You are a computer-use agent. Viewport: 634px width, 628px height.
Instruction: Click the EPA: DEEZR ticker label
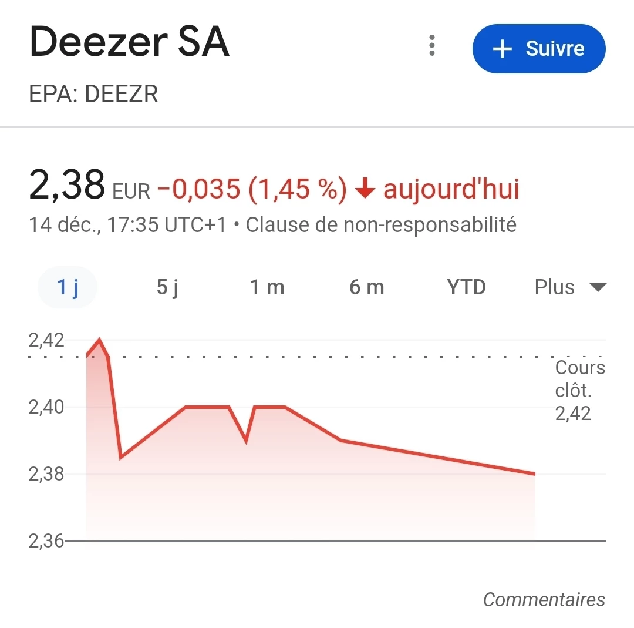point(94,94)
